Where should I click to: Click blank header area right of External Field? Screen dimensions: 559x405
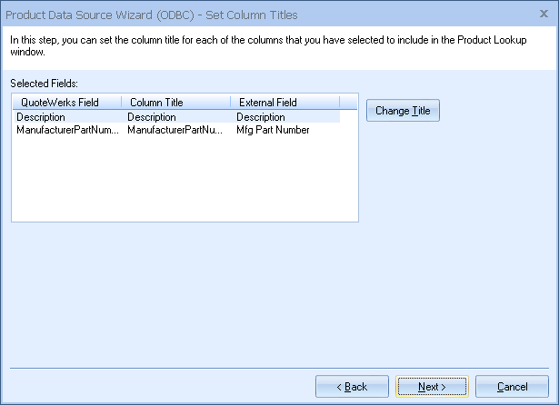pyautogui.click(x=348, y=103)
